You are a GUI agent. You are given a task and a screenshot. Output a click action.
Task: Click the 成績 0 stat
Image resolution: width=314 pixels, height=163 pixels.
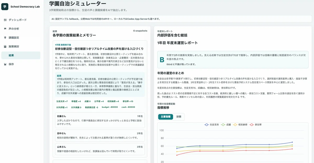87,101
